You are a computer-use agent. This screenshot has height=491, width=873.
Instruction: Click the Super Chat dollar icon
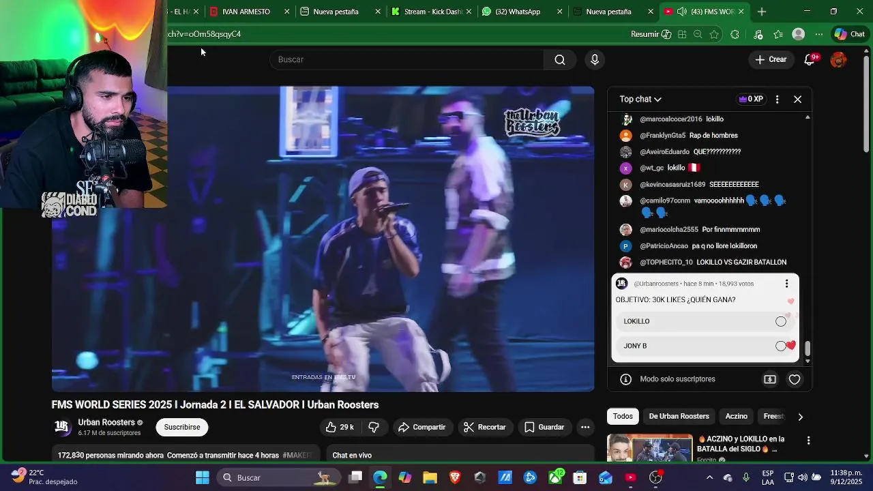[x=770, y=379]
